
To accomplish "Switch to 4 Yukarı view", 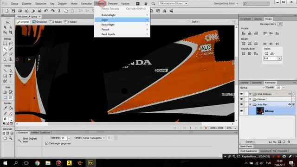I will pyautogui.click(x=70, y=22).
